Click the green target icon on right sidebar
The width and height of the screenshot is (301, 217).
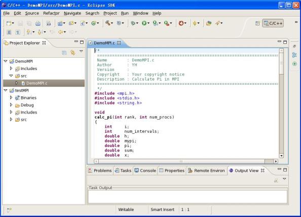[294, 64]
